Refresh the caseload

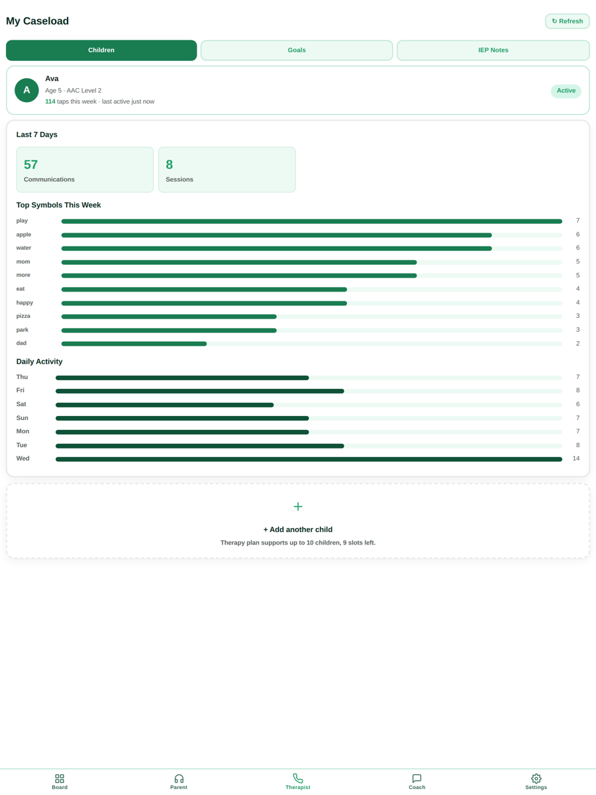568,21
